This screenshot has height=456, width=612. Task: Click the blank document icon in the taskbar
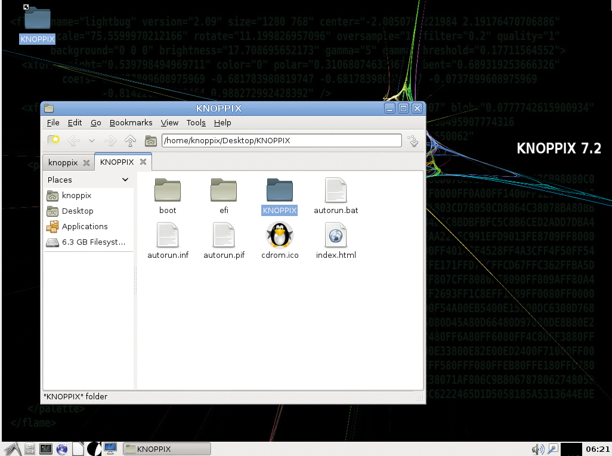coord(78,449)
